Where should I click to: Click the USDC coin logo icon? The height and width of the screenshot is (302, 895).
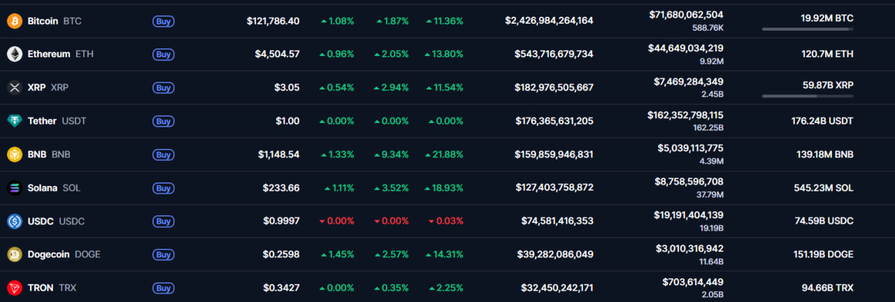point(15,221)
